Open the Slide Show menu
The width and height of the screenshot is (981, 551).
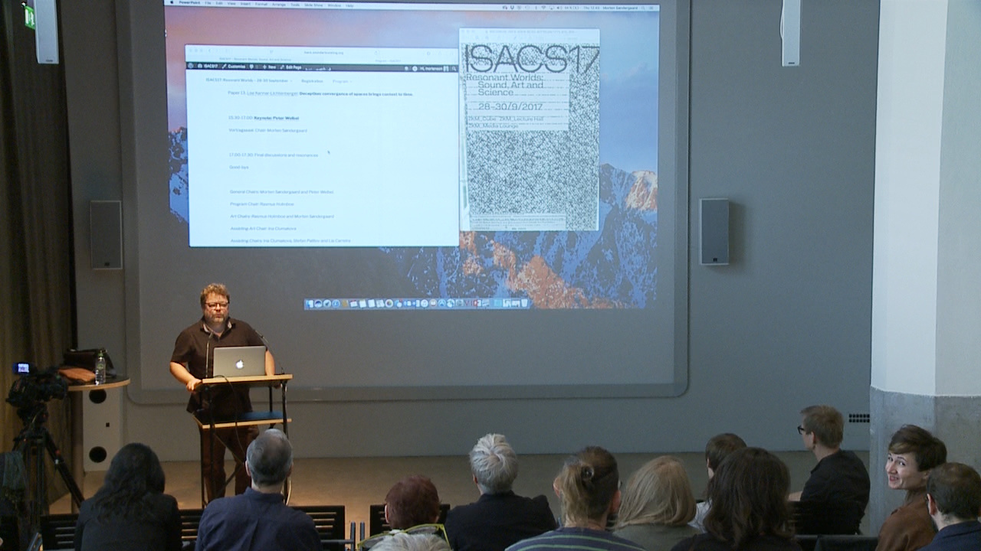(313, 5)
